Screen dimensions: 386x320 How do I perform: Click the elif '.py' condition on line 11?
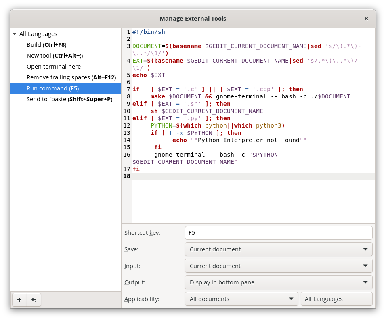point(181,118)
